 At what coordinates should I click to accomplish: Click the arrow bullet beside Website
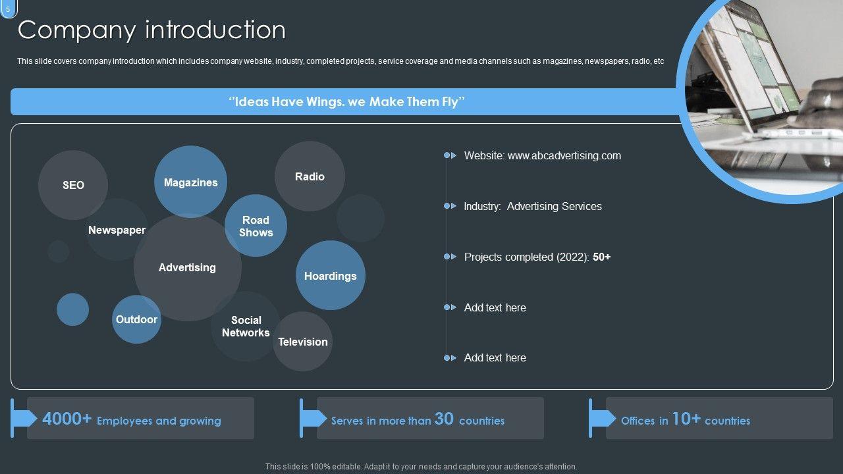450,155
